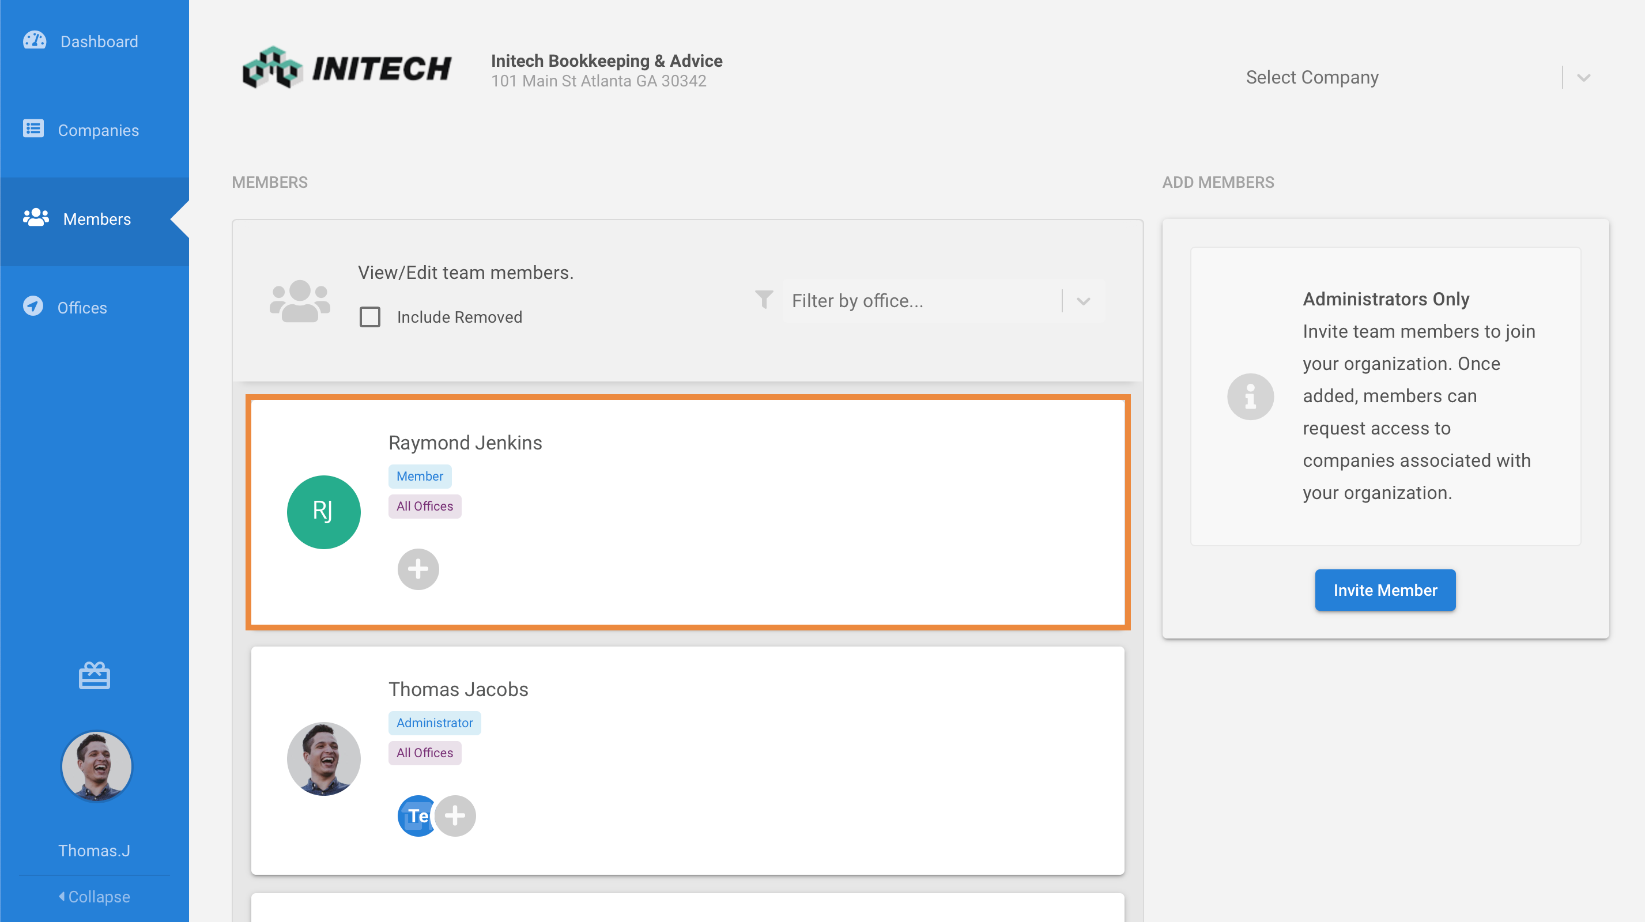Toggle the Include Removed checkbox
1645x922 pixels.
(369, 317)
